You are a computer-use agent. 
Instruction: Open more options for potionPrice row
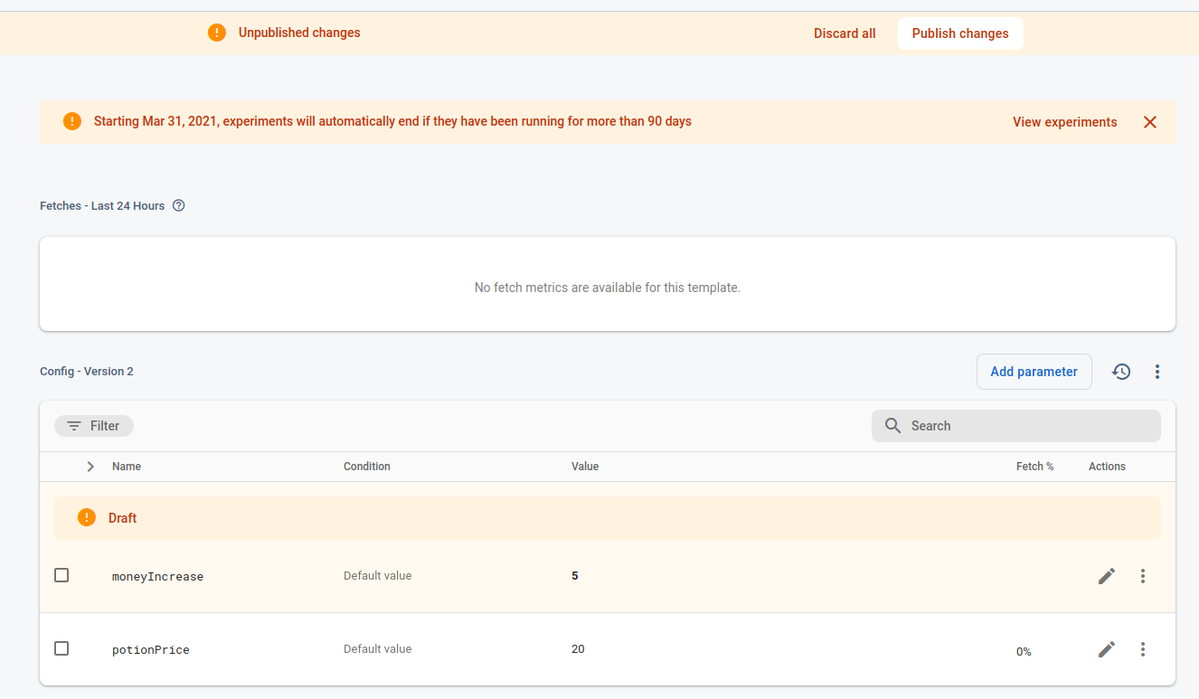click(x=1143, y=649)
